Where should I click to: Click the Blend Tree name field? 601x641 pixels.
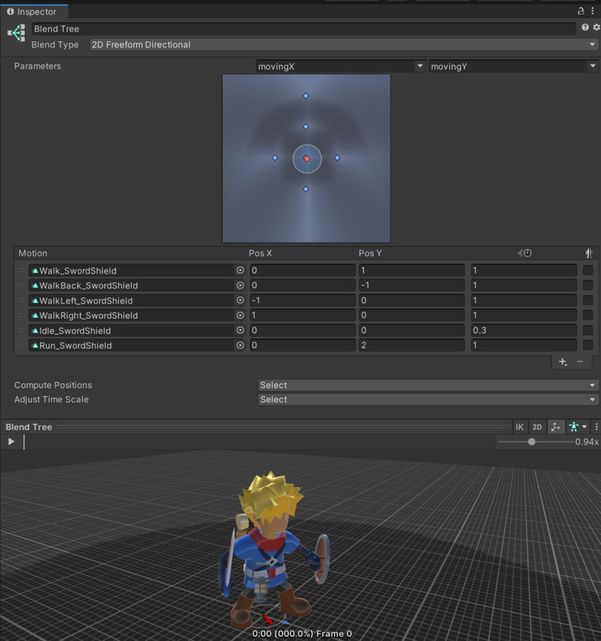click(304, 29)
